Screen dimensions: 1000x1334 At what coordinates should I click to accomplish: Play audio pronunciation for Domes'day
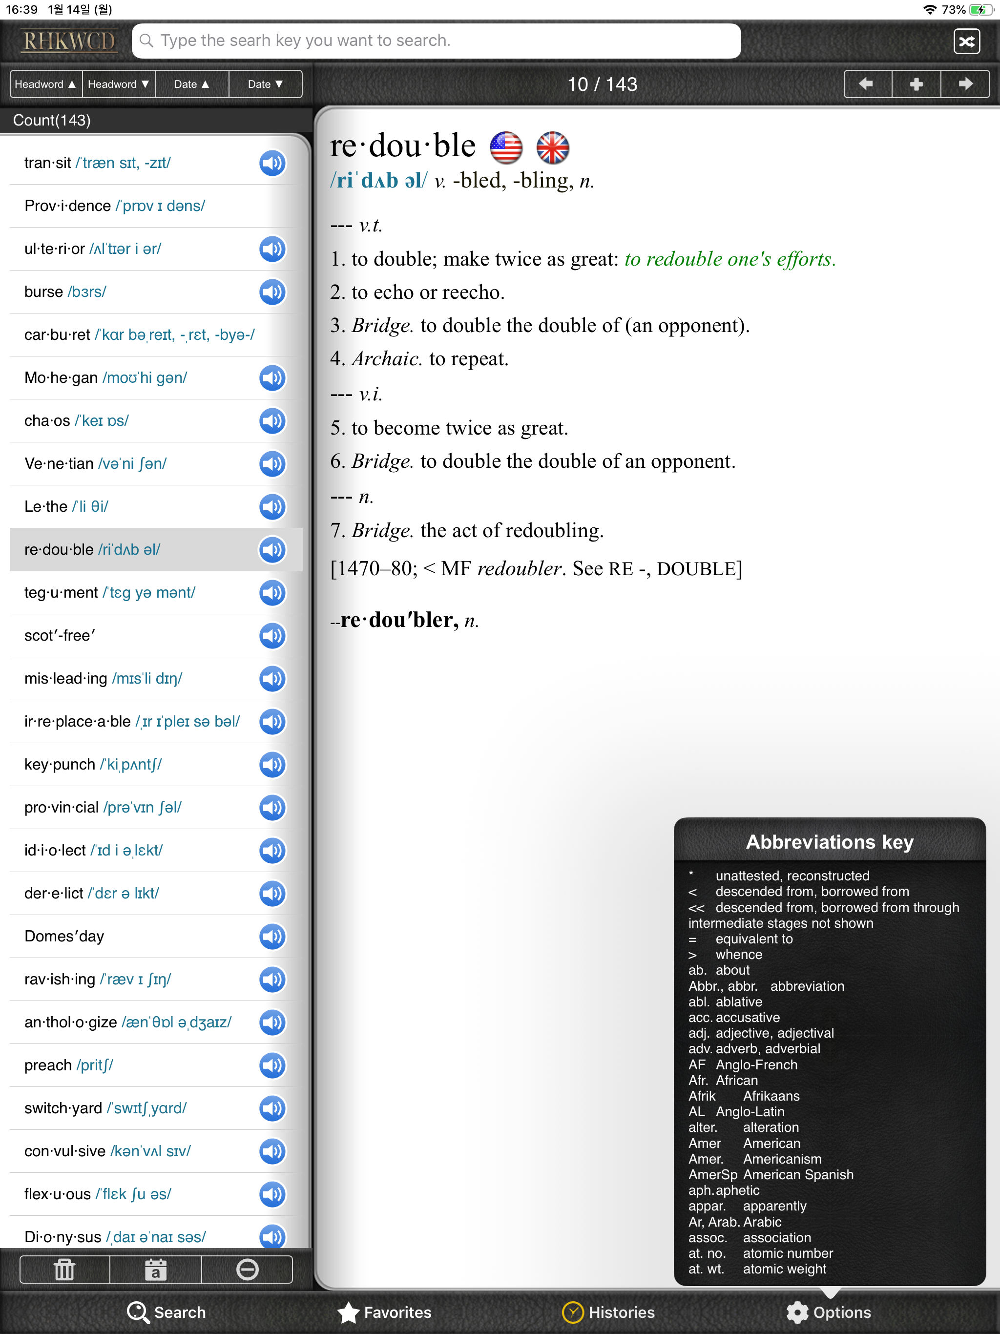click(x=272, y=936)
